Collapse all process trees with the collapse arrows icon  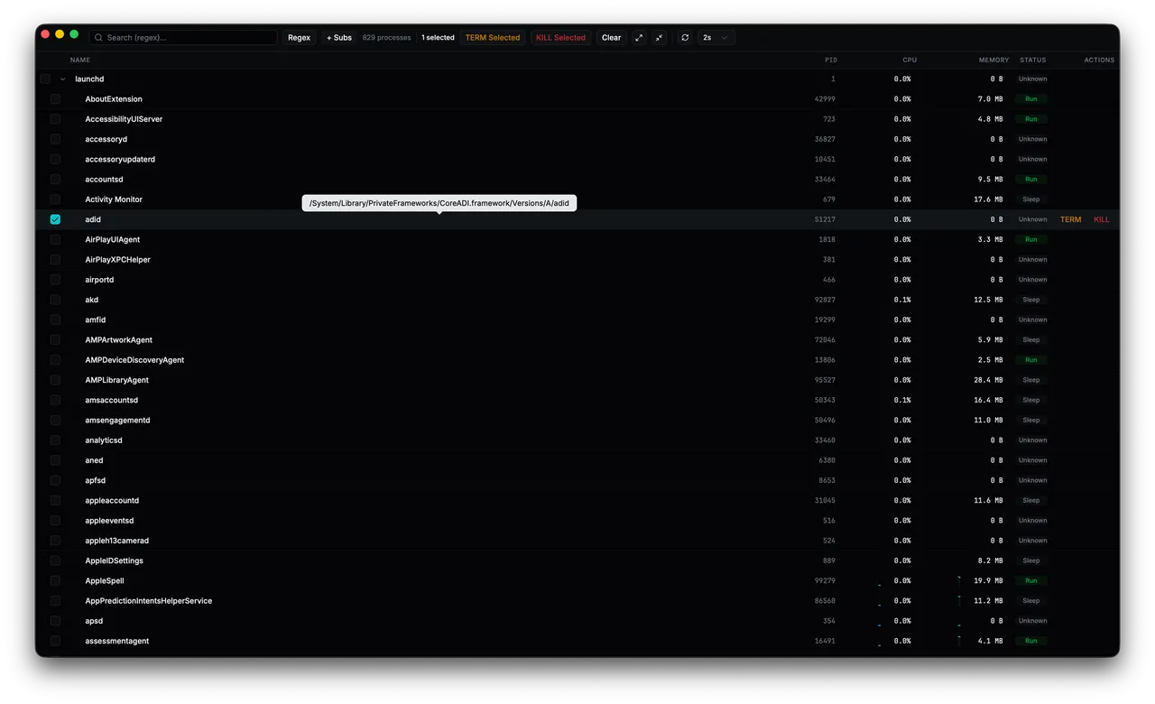[x=660, y=38]
